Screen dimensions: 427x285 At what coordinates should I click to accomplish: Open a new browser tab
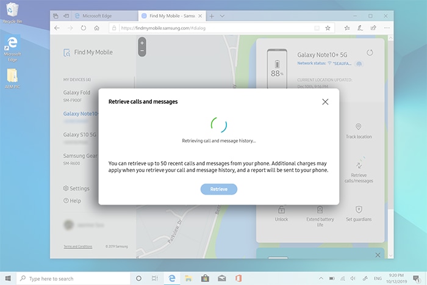212,16
